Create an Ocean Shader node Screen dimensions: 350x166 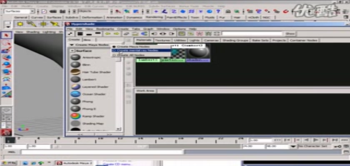75,94
